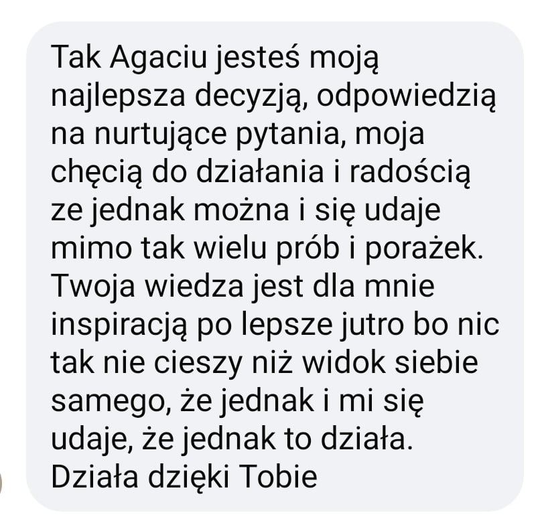Click the word "Twoja" starting the second sentence
This screenshot has width=546, height=529.
click(x=93, y=287)
